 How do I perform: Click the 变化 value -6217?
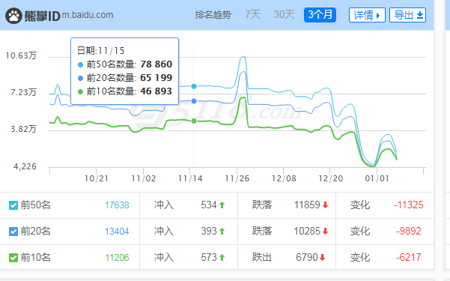point(409,257)
